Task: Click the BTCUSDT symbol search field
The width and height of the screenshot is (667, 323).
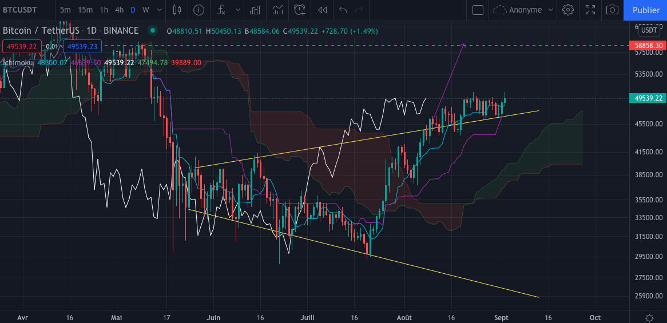Action: [x=24, y=10]
